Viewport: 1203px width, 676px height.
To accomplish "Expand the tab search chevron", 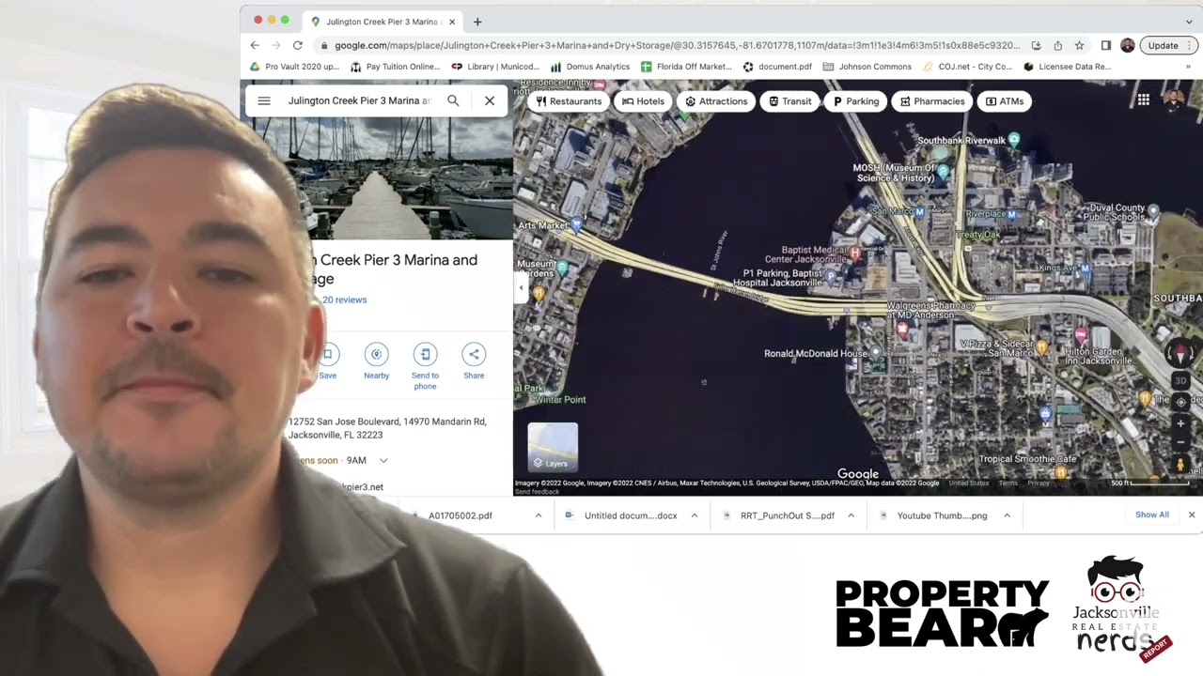I will pyautogui.click(x=1189, y=21).
